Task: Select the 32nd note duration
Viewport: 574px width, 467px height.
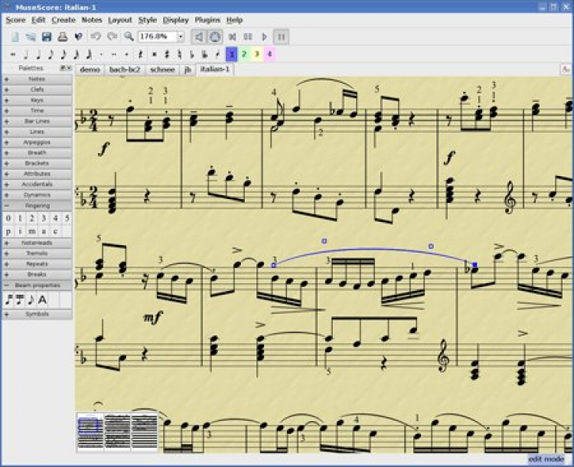Action: click(x=76, y=54)
